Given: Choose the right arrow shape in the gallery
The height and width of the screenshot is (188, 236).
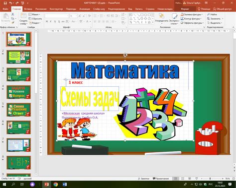Looking at the screenshot, I should (142, 18).
